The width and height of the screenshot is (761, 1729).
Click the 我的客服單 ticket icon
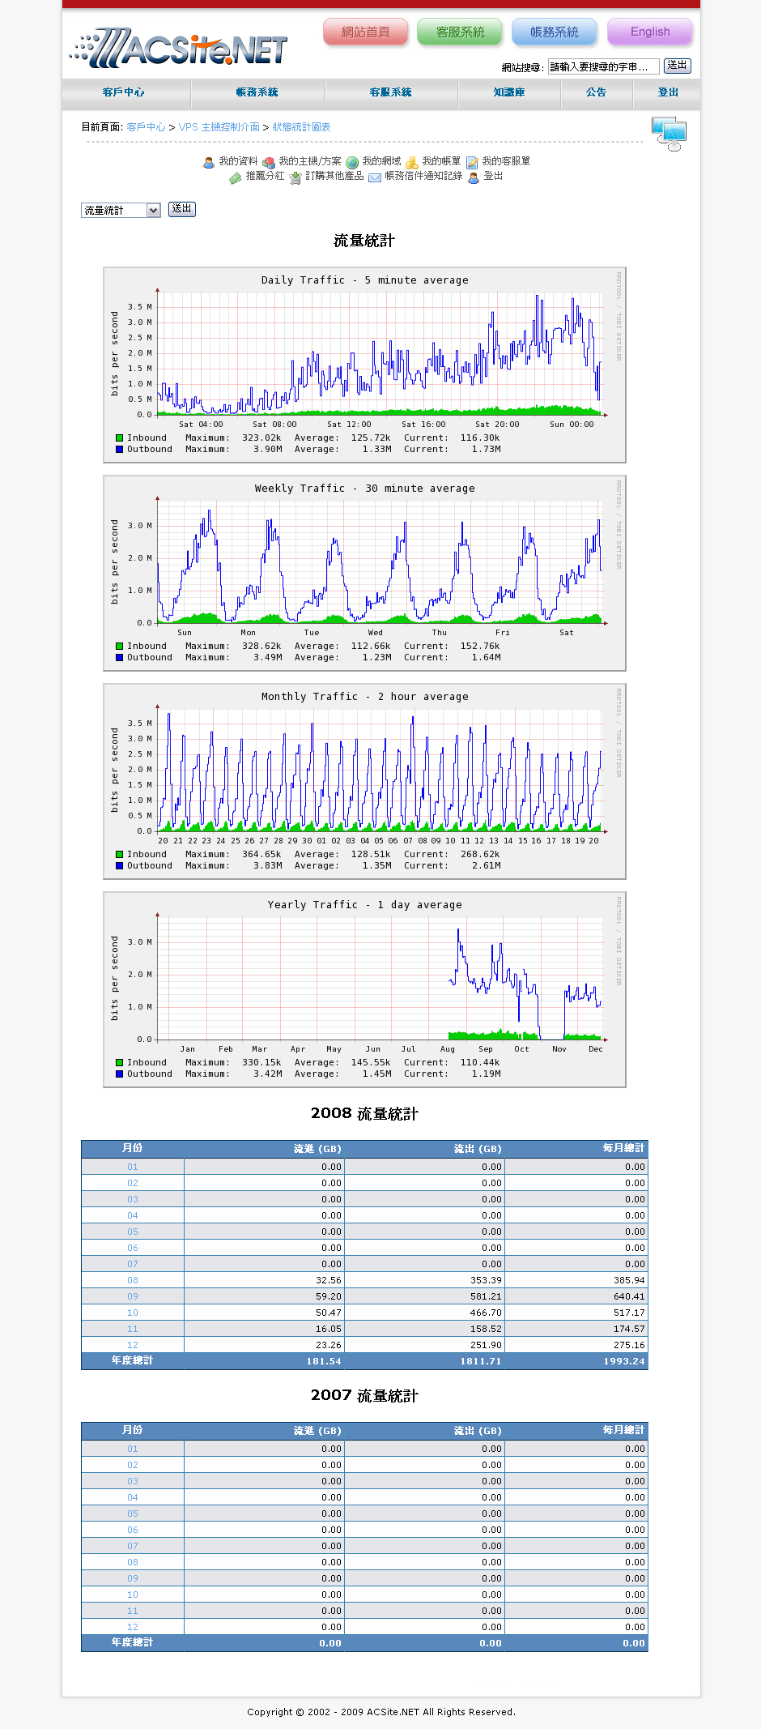coord(472,162)
